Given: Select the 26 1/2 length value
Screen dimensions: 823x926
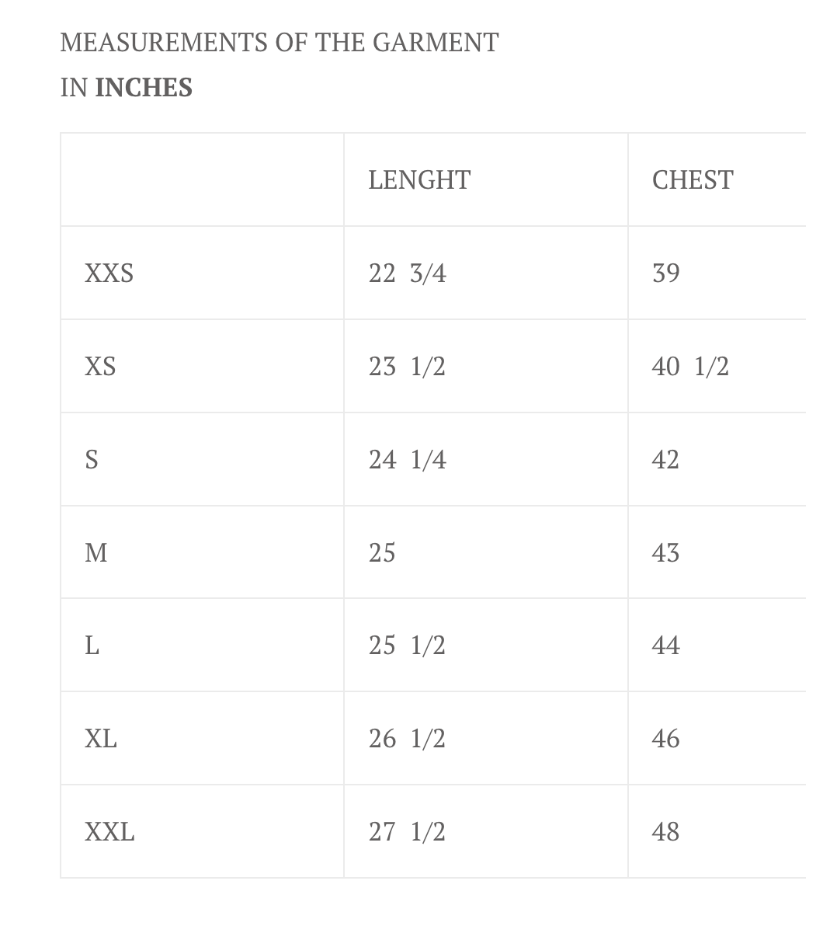Looking at the screenshot, I should [407, 739].
